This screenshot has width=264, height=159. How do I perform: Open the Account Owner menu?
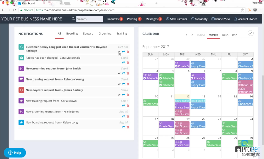(245, 19)
